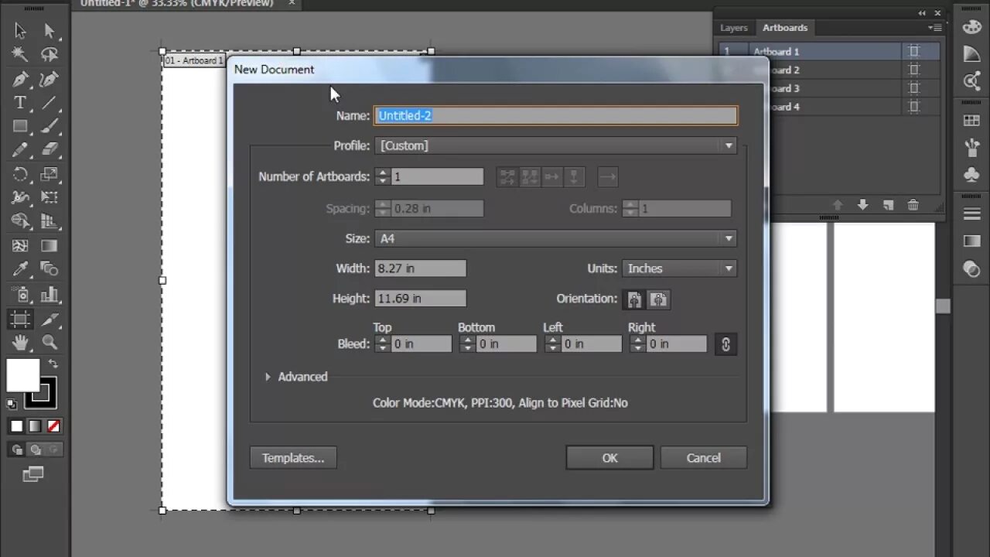Switch to the Artboards tab

pyautogui.click(x=784, y=27)
